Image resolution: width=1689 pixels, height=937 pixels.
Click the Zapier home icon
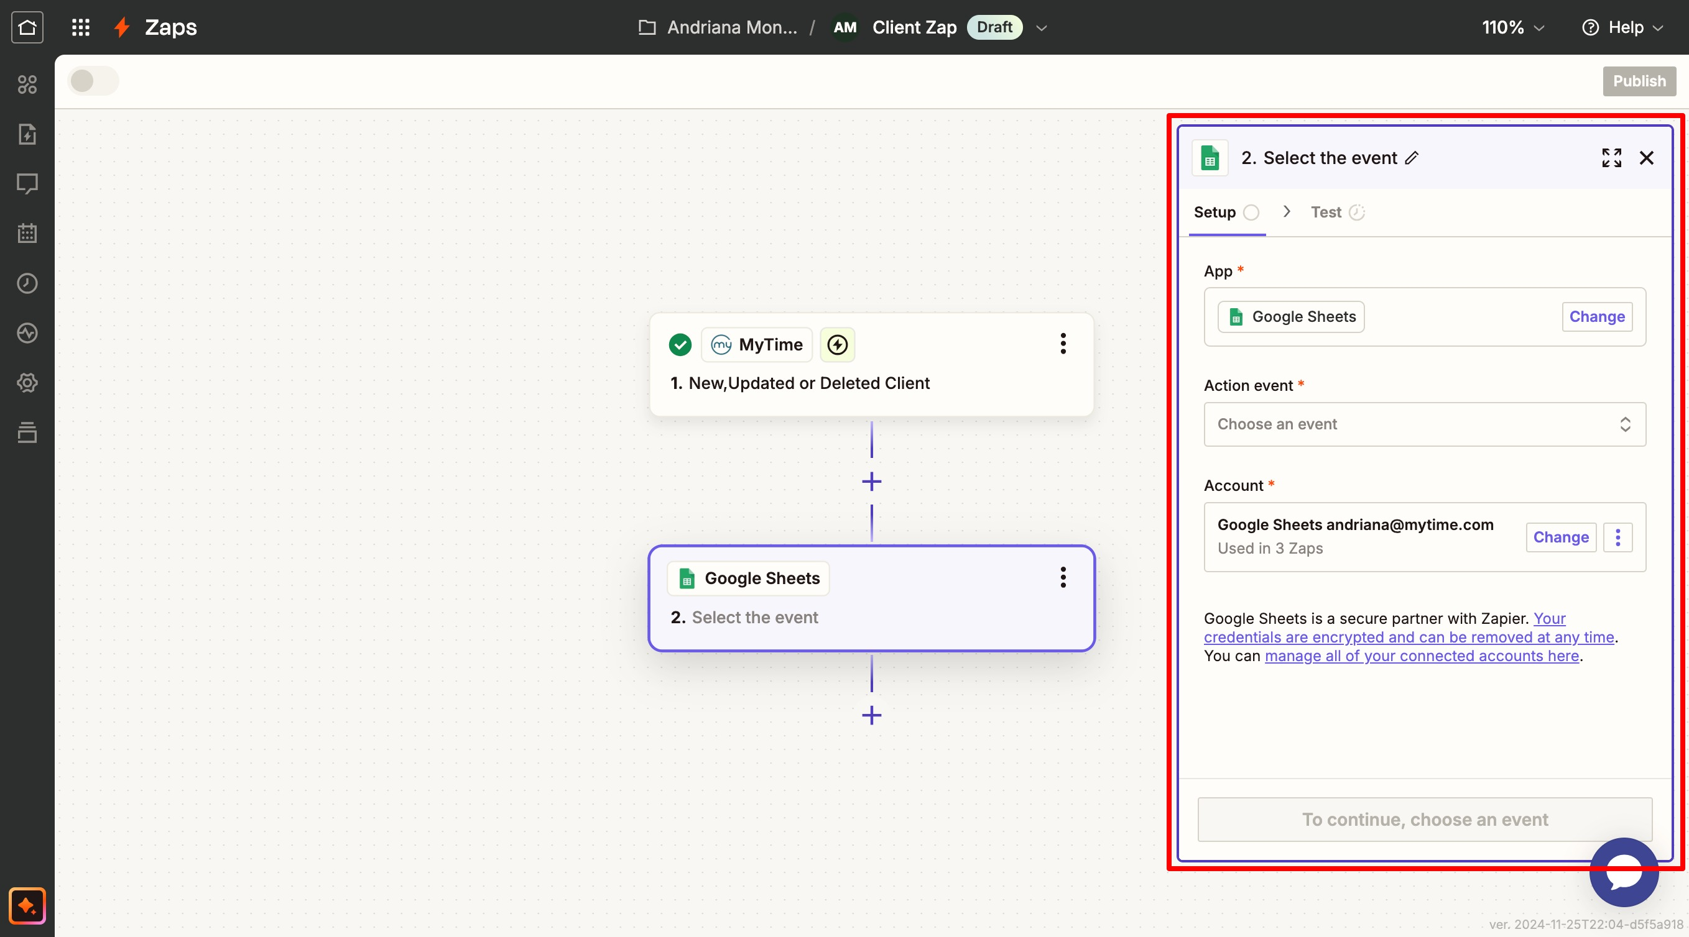coord(27,27)
